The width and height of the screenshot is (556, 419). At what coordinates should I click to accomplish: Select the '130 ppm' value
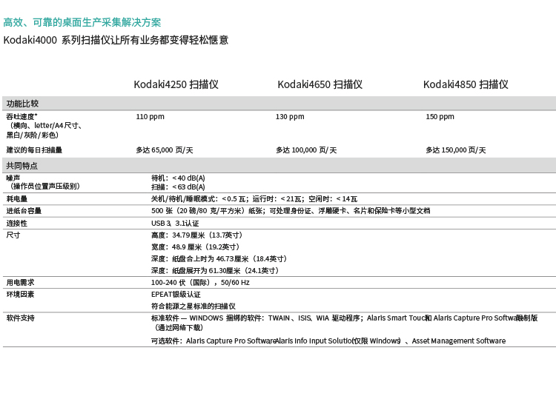click(290, 116)
